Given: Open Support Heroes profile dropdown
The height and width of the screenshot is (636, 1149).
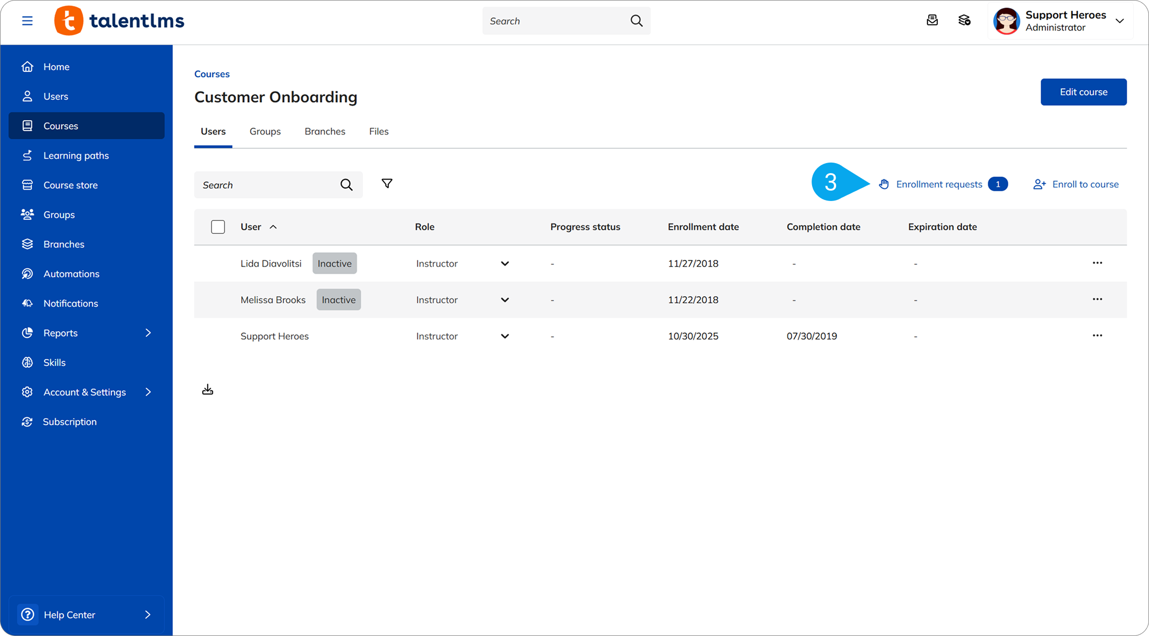Looking at the screenshot, I should point(1120,21).
